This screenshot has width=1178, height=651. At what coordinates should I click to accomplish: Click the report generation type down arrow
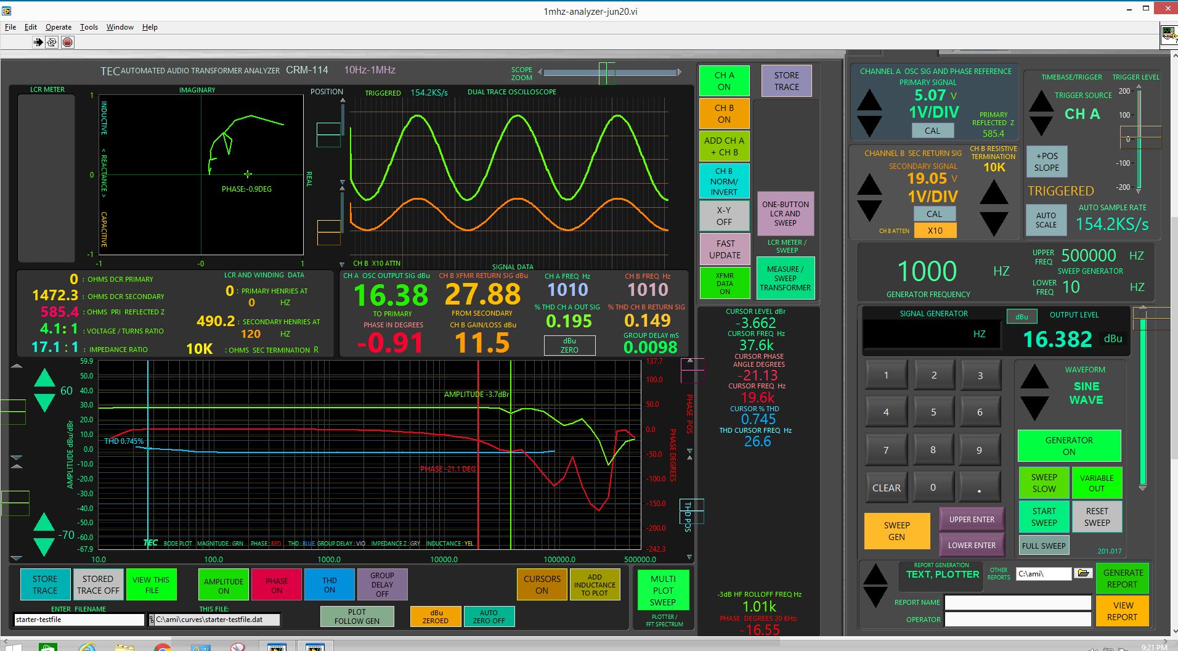point(875,597)
